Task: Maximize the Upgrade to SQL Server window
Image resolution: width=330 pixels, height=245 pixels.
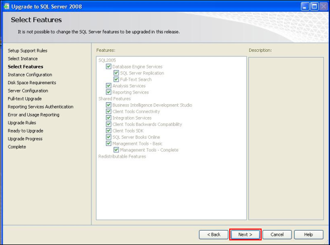Action: 314,7
